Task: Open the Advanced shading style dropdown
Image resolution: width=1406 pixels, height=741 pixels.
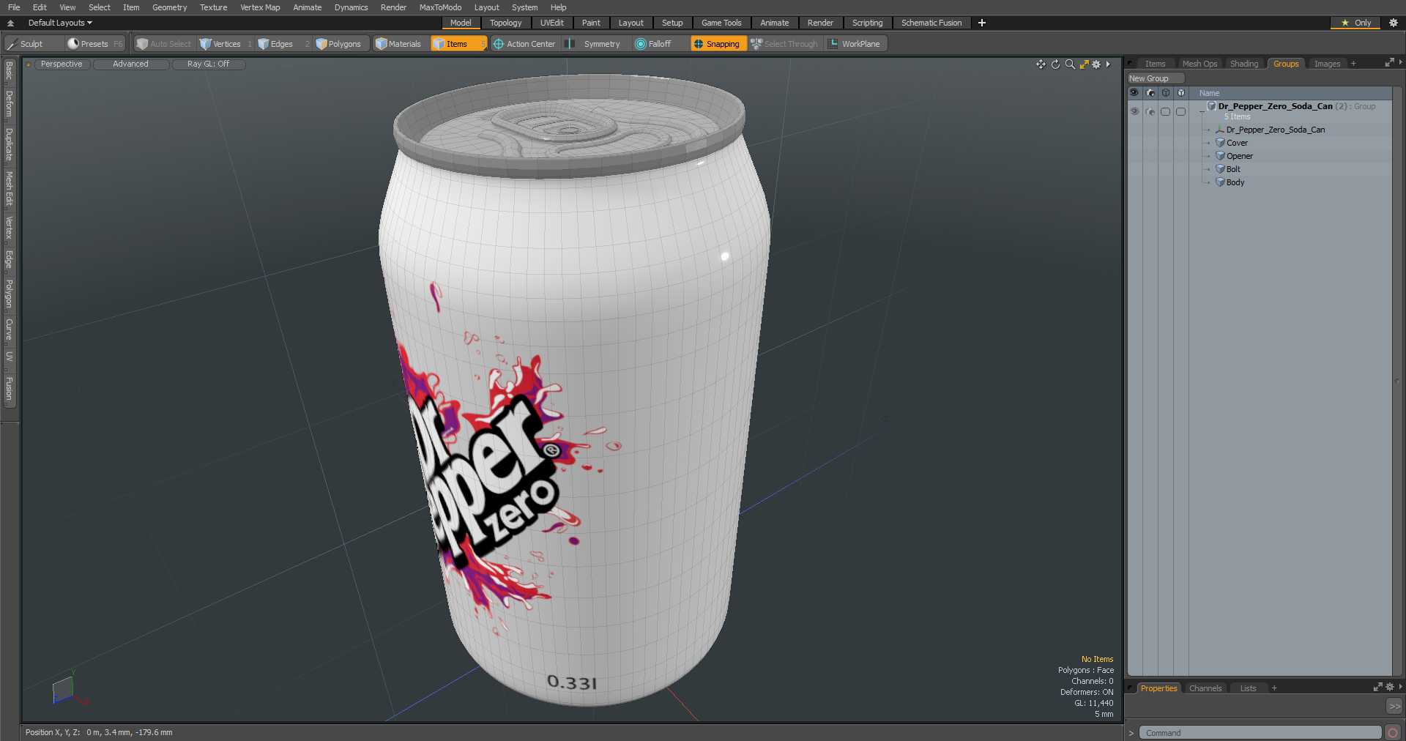Action: click(x=130, y=64)
